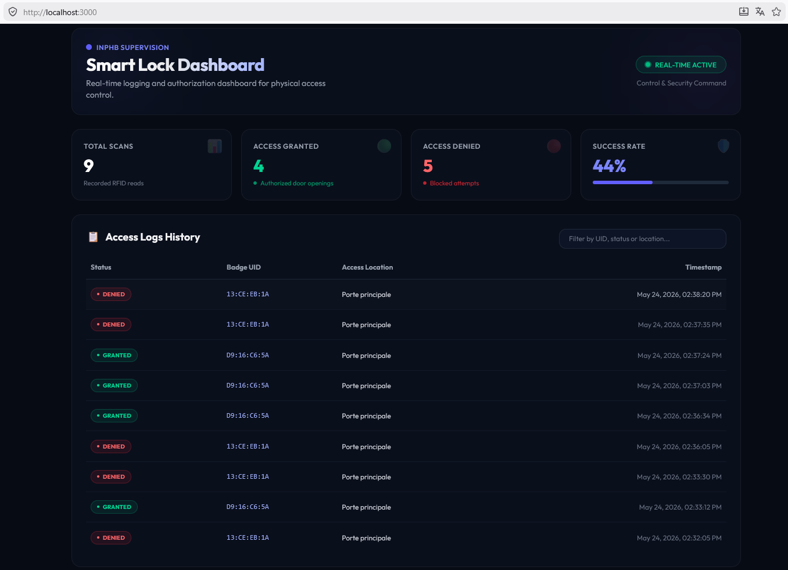This screenshot has height=570, width=788.
Task: Click the install app icon in address bar
Action: click(x=743, y=12)
